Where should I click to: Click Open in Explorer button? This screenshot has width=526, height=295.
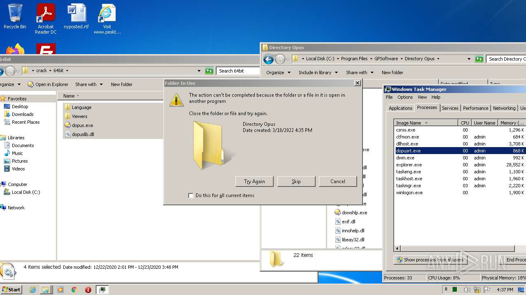(x=48, y=84)
